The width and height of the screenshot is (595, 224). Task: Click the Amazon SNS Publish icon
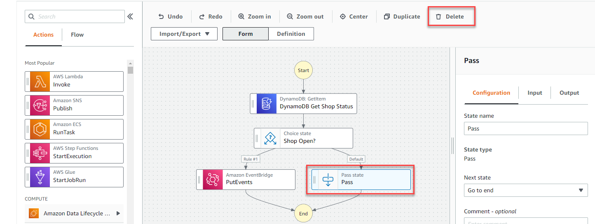click(40, 105)
